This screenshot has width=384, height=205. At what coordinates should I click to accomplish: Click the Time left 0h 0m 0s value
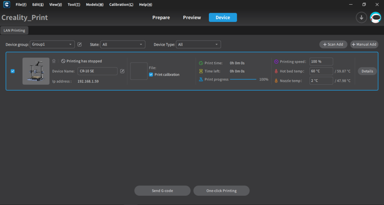(x=237, y=71)
